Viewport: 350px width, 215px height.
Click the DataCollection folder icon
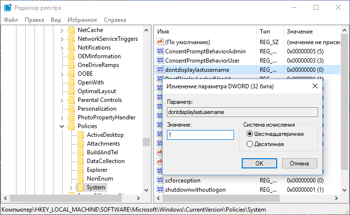[x=80, y=161]
